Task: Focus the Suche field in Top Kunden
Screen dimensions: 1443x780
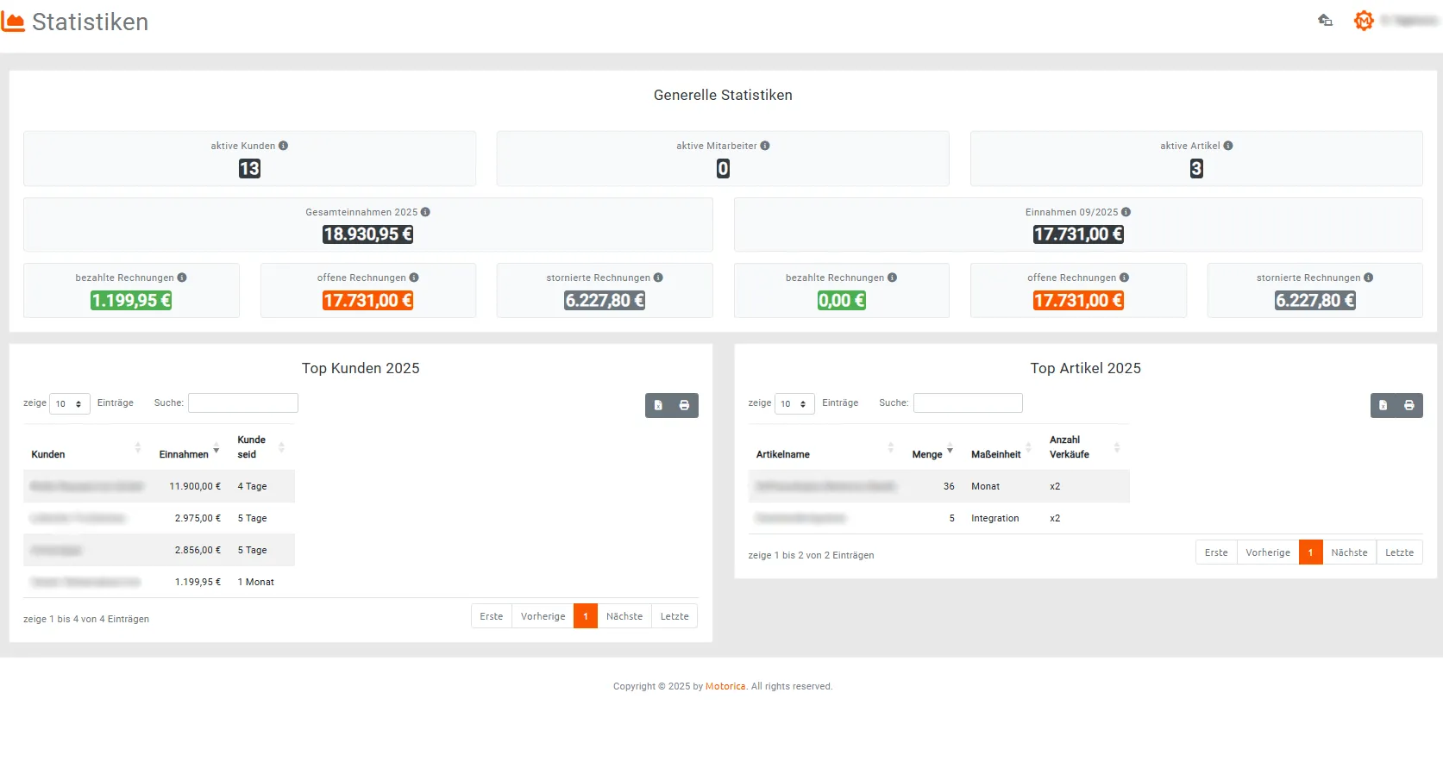Action: tap(243, 402)
